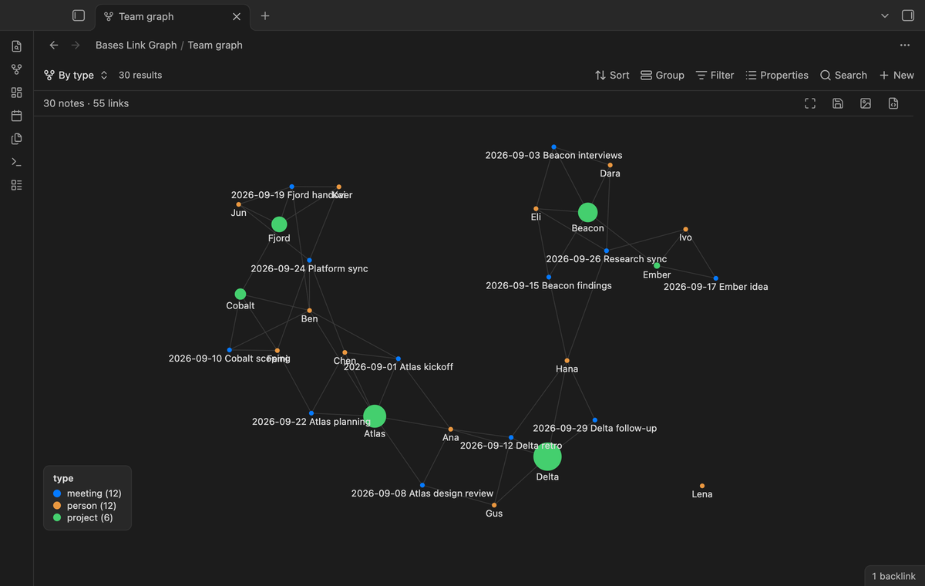Click the Lena person node
Viewport: 925px width, 586px height.
(x=702, y=486)
